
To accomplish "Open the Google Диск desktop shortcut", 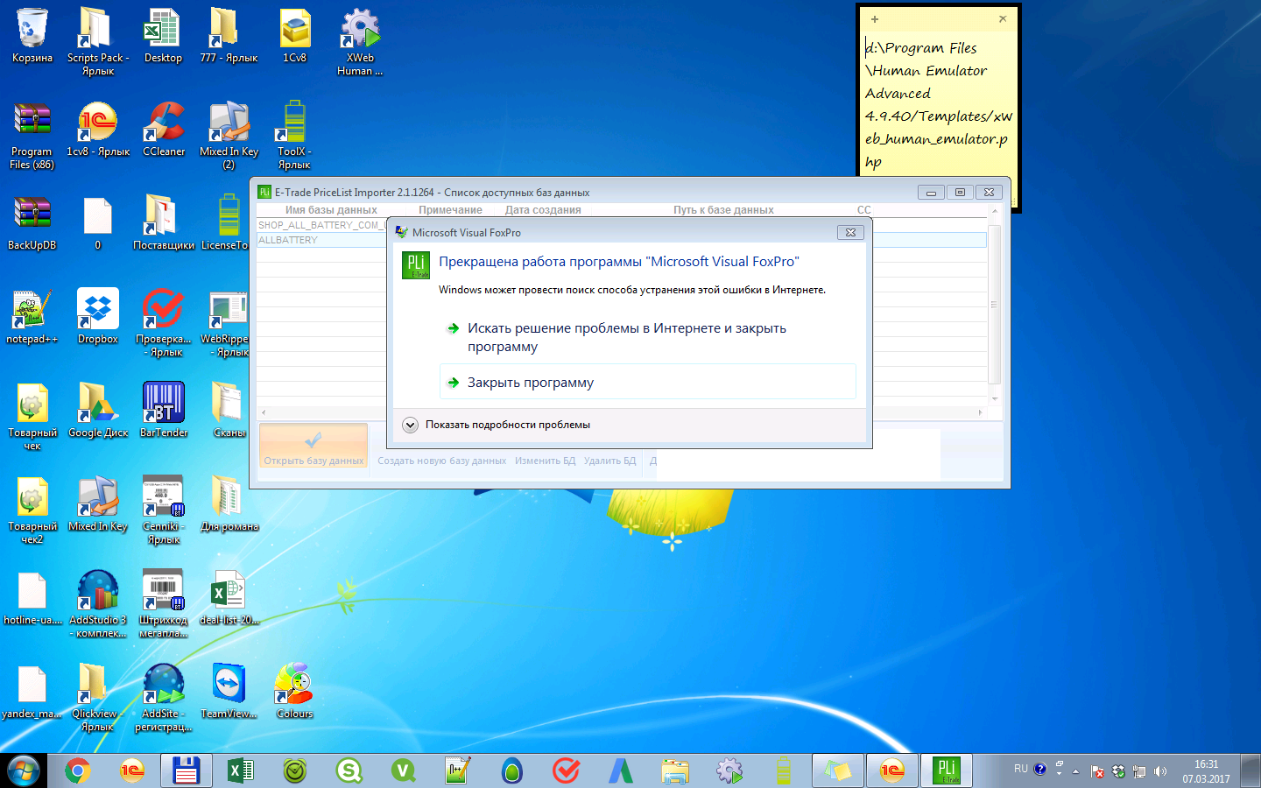I will point(98,411).
